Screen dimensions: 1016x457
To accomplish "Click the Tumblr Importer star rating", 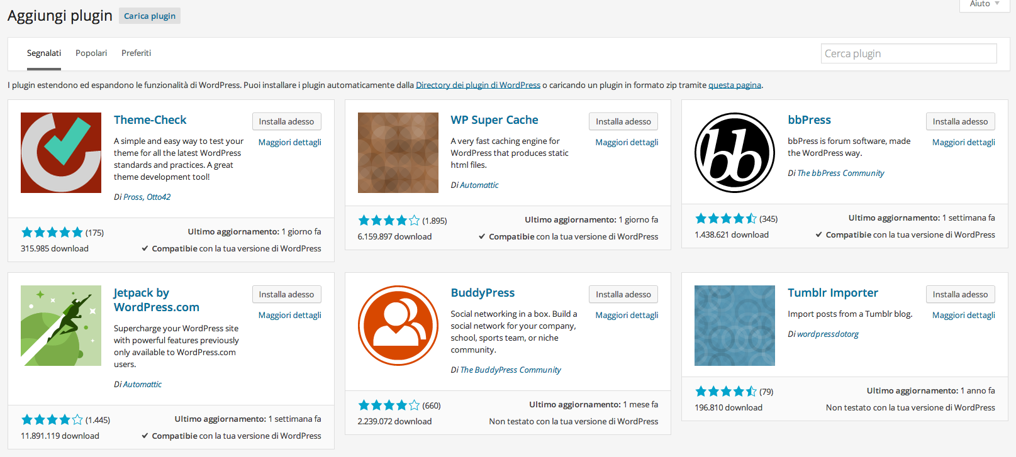I will click(x=726, y=392).
